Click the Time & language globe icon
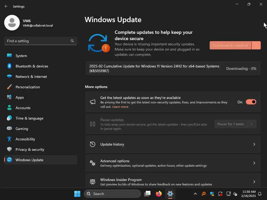The image size is (267, 200). (9, 118)
